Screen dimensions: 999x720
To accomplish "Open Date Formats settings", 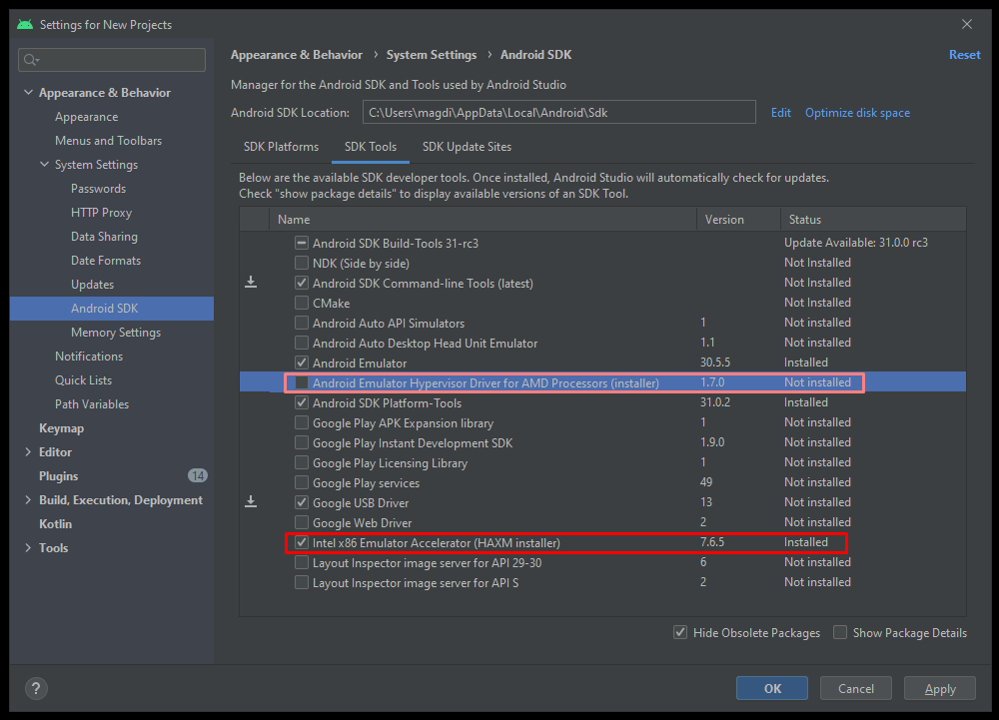I will 106,261.
